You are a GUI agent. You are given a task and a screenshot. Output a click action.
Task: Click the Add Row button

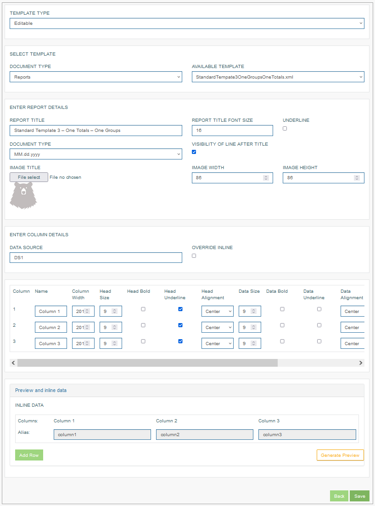coord(29,455)
